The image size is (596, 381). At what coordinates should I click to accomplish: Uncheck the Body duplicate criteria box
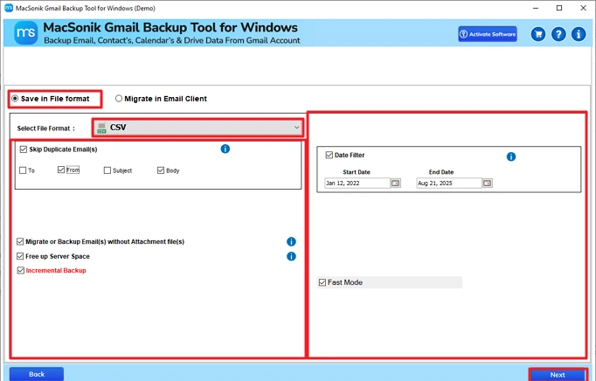tap(161, 170)
